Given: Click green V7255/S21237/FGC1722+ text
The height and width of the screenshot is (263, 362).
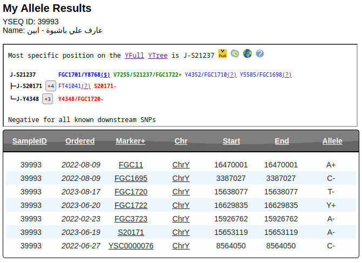Looking at the screenshot, I should pos(148,75).
